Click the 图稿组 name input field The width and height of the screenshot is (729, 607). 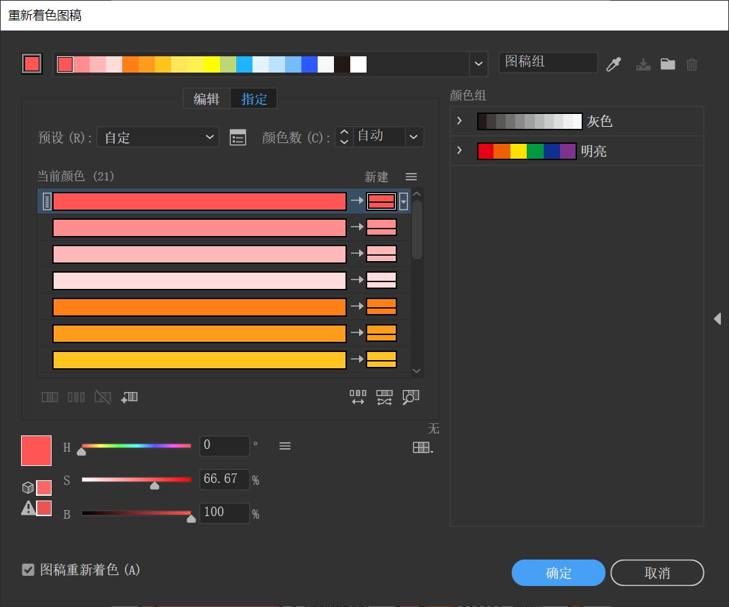[x=547, y=62]
